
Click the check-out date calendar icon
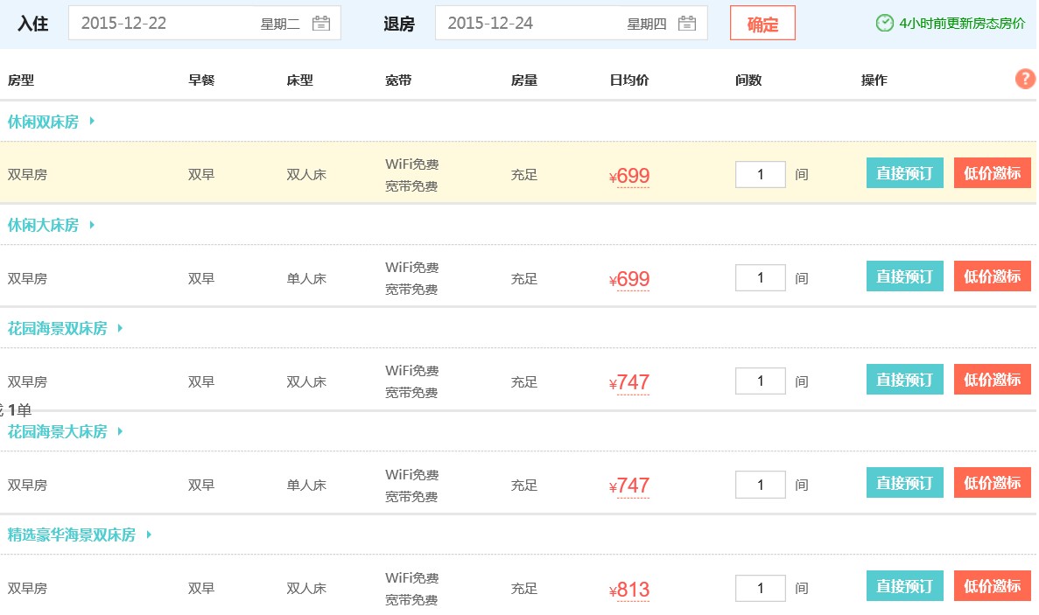coord(688,24)
